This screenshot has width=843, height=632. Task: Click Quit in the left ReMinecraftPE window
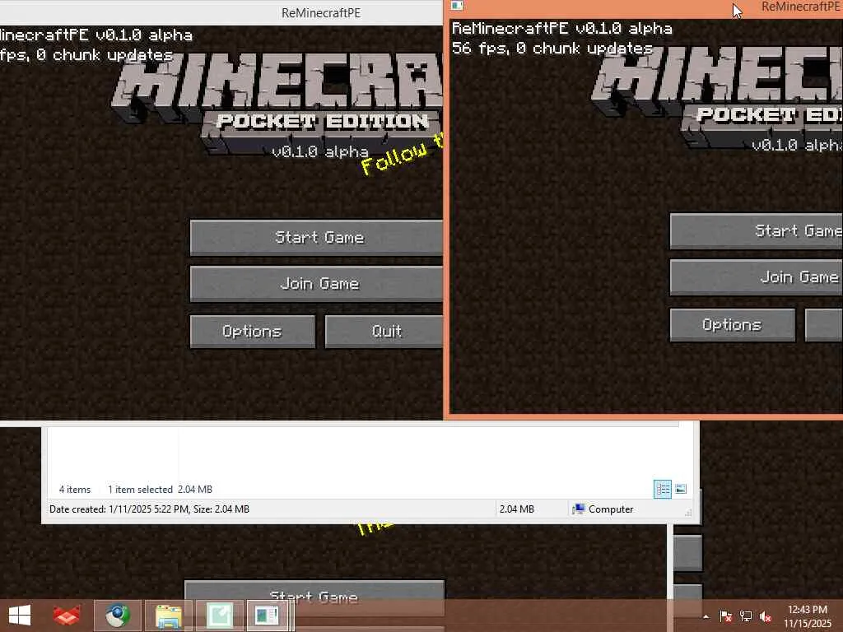point(384,331)
